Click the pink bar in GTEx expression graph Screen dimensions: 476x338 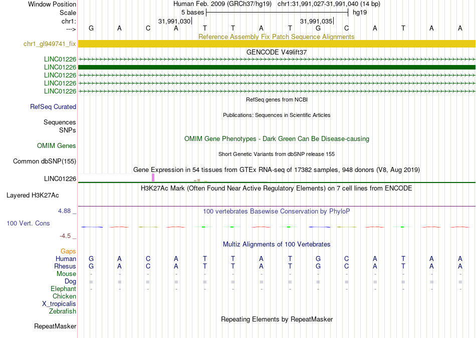point(153,177)
